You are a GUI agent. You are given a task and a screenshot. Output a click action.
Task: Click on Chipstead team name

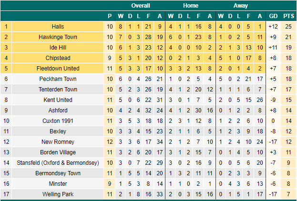click(x=58, y=58)
